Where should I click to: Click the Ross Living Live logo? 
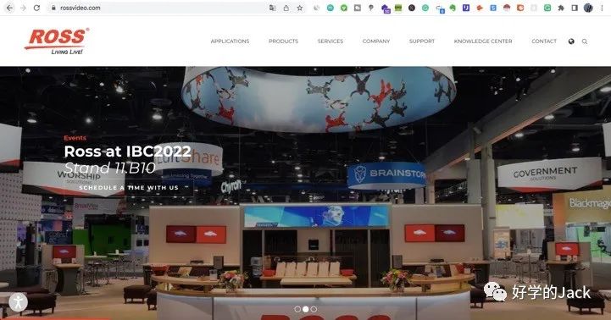pos(57,41)
